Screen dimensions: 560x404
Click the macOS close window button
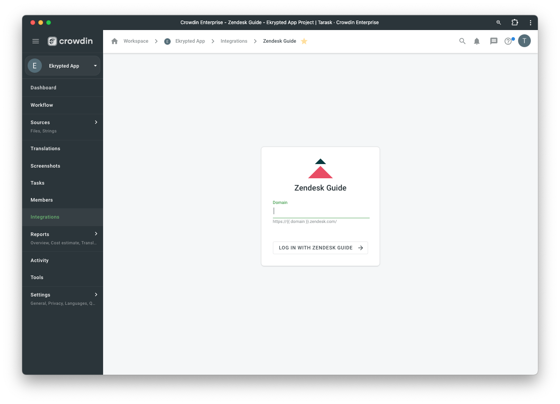pyautogui.click(x=33, y=23)
